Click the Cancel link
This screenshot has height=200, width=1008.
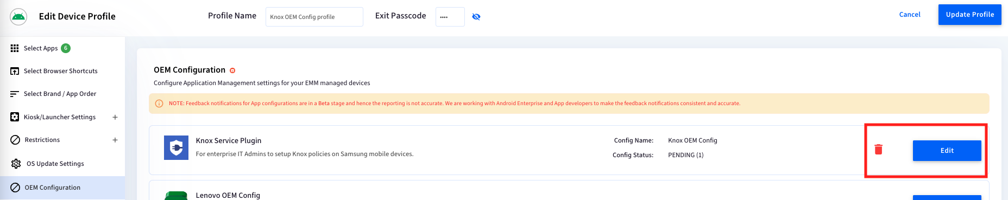pyautogui.click(x=910, y=15)
